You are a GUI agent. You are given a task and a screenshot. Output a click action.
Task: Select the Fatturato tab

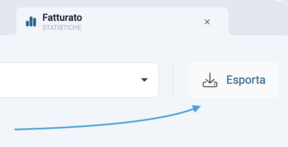point(122,21)
